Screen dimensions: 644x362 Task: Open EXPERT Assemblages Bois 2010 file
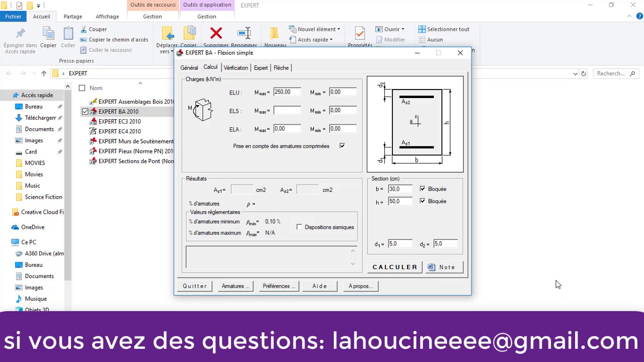132,102
